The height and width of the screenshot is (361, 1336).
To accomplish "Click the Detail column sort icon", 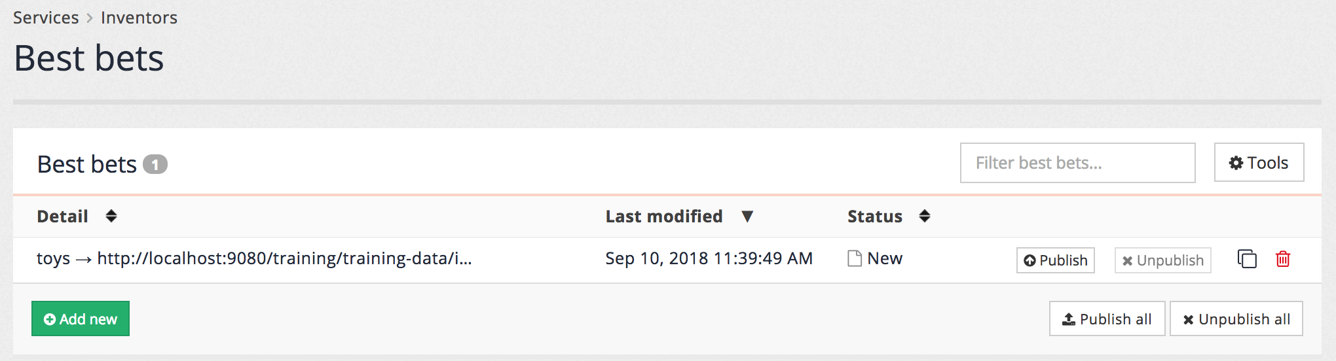I will pyautogui.click(x=111, y=216).
